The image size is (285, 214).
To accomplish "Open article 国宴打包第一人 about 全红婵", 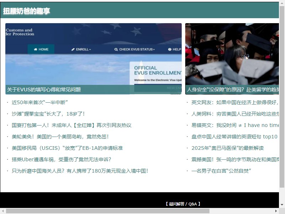I will click(72, 126).
